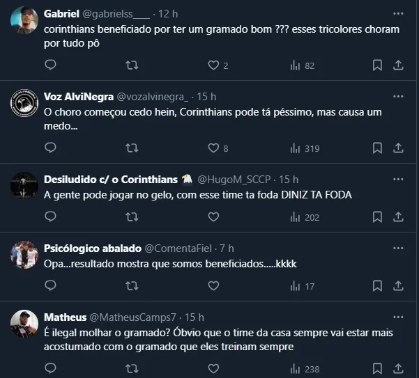Reply to Gabriel's tweet about gramado bom
The image size is (419, 378).
(50, 65)
